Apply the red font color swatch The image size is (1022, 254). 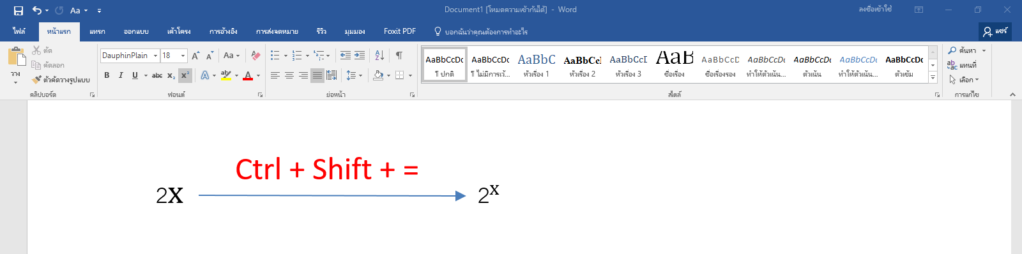248,75
